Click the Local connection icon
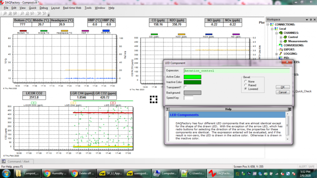The height and width of the screenshot is (178, 317). [276, 29]
